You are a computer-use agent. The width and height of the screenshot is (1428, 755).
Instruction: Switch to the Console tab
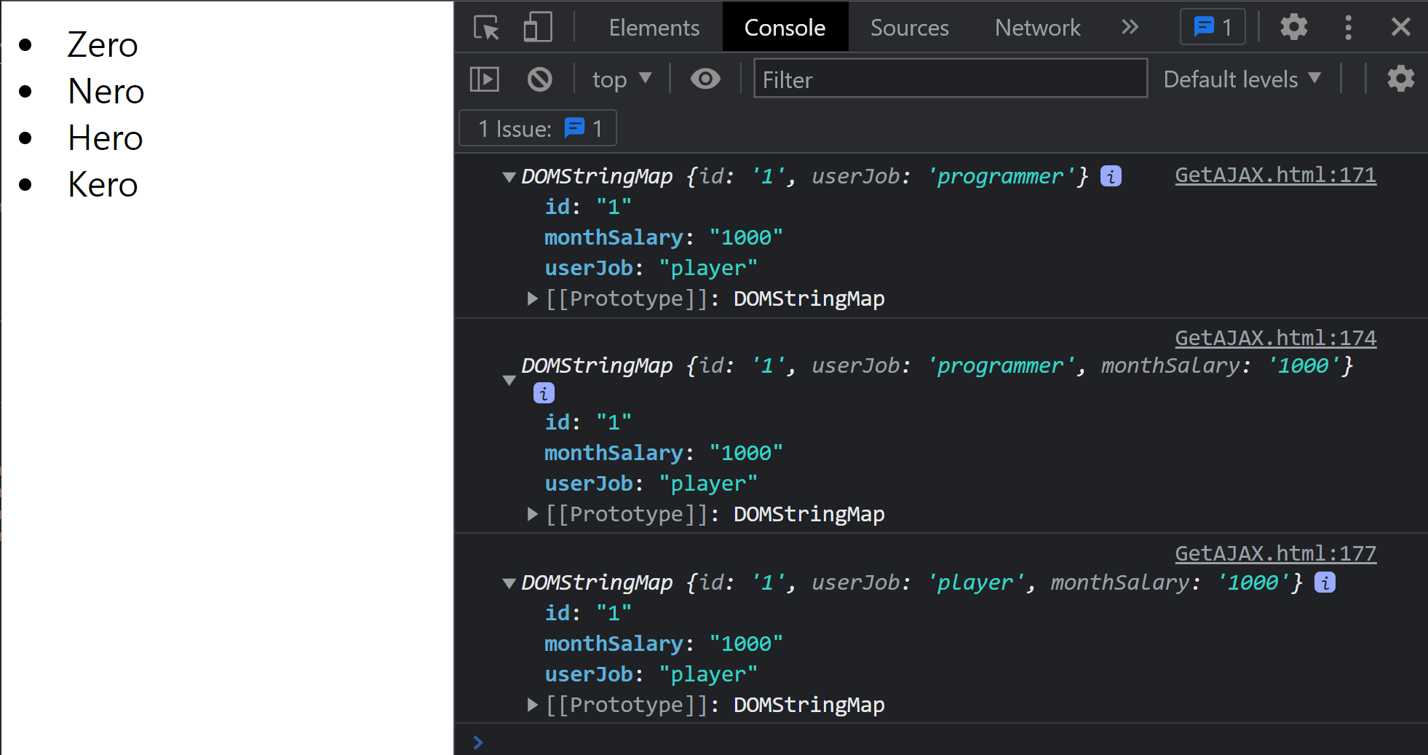point(785,28)
